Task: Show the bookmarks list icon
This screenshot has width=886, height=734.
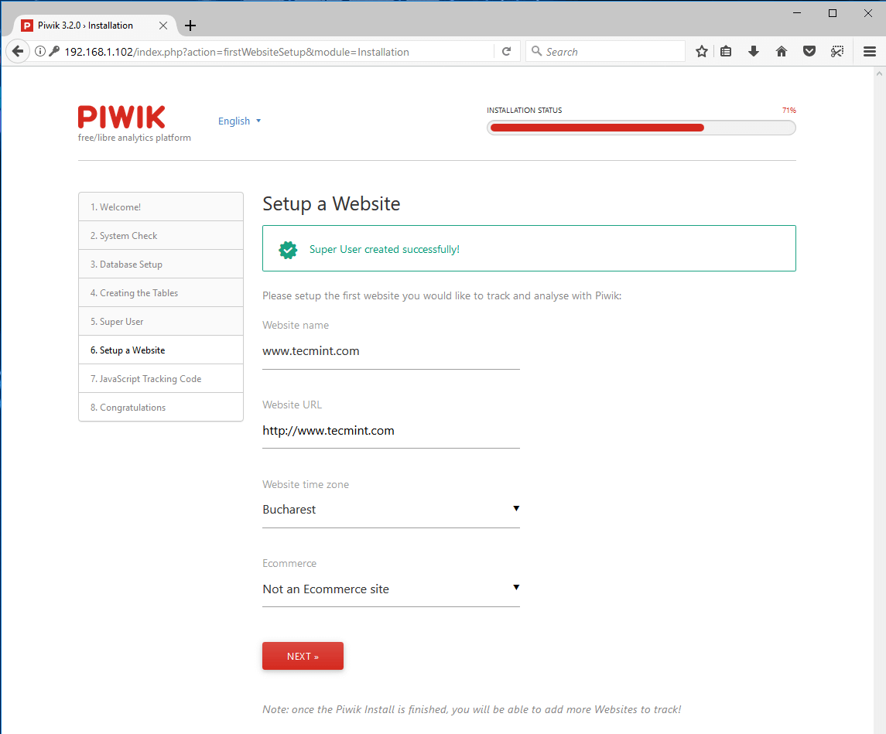Action: click(x=726, y=51)
